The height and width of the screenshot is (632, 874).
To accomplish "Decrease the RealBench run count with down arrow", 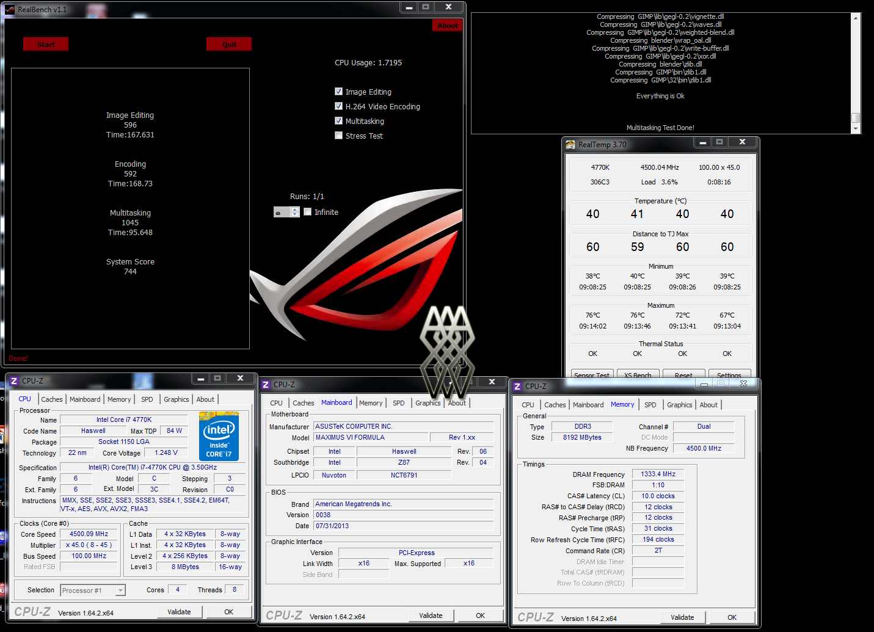I will pyautogui.click(x=295, y=214).
